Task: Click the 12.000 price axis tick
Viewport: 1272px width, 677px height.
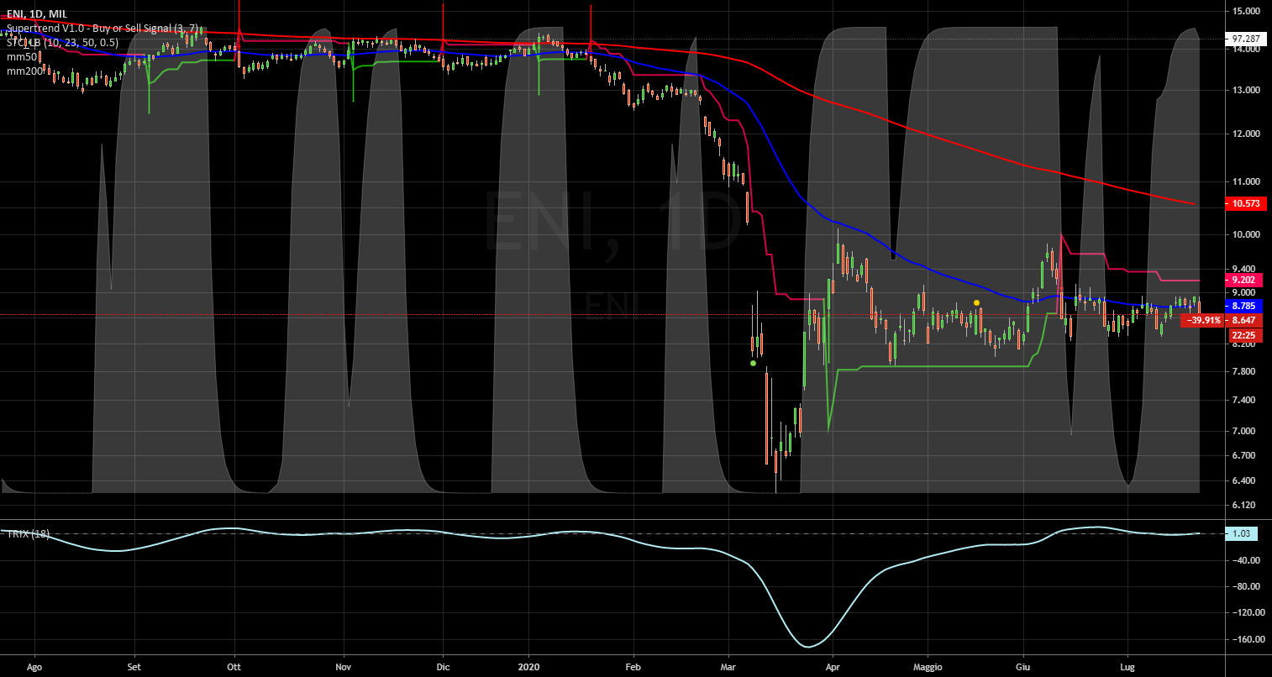Action: point(1247,134)
